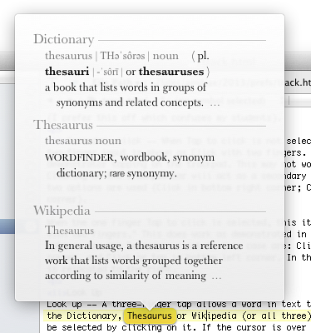Click 'a book that lists words in groups of'

pos(126,87)
